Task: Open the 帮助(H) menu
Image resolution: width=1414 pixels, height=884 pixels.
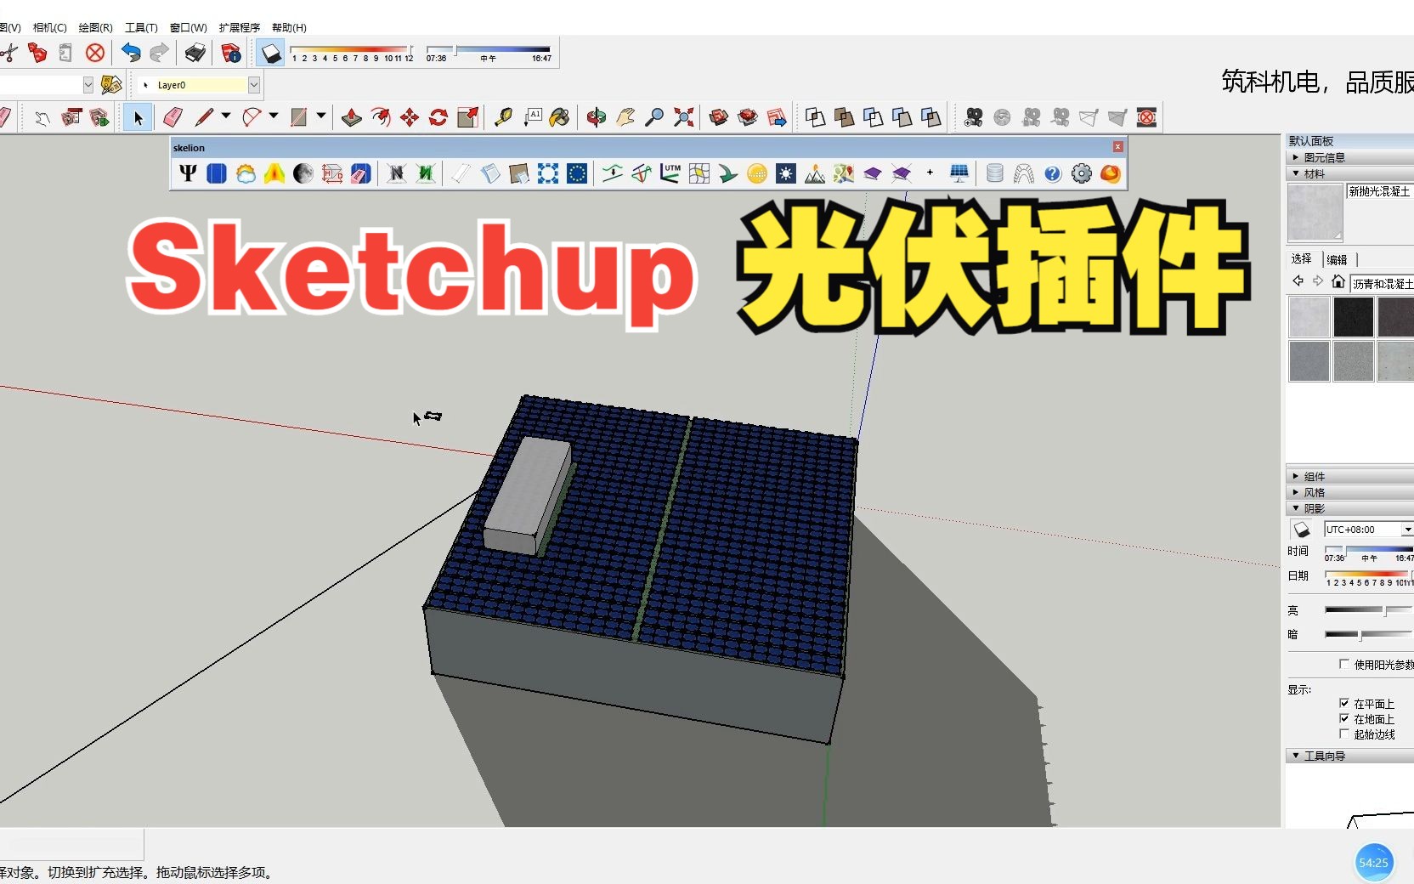Action: click(289, 27)
